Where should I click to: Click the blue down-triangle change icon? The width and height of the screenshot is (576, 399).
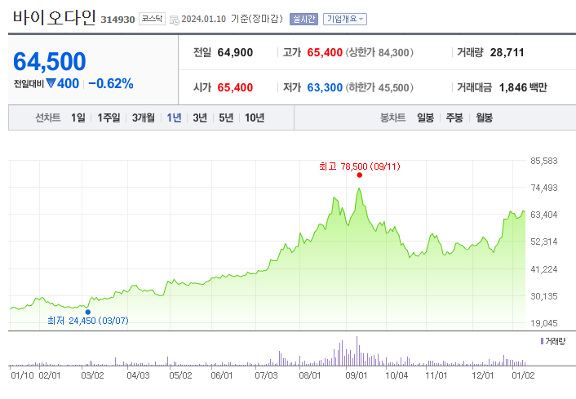pos(51,83)
